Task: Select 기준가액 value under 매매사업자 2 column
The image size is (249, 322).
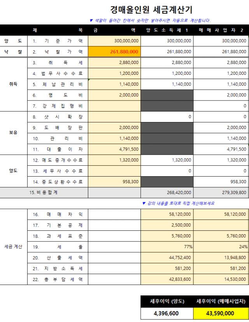Action: (x=221, y=41)
